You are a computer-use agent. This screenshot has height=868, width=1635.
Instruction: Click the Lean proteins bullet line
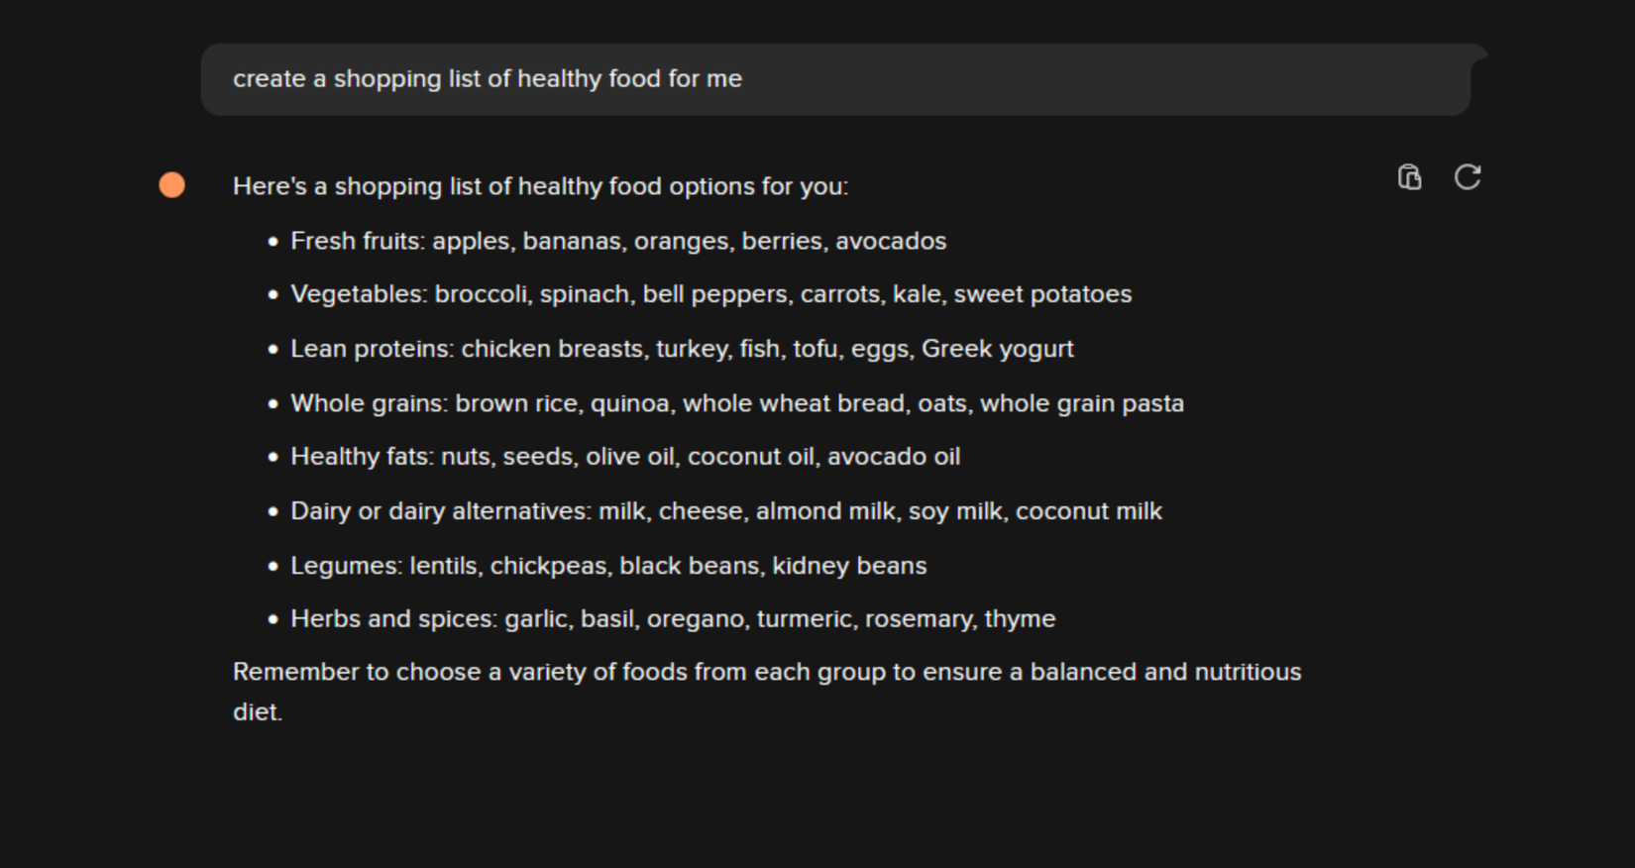pos(682,349)
